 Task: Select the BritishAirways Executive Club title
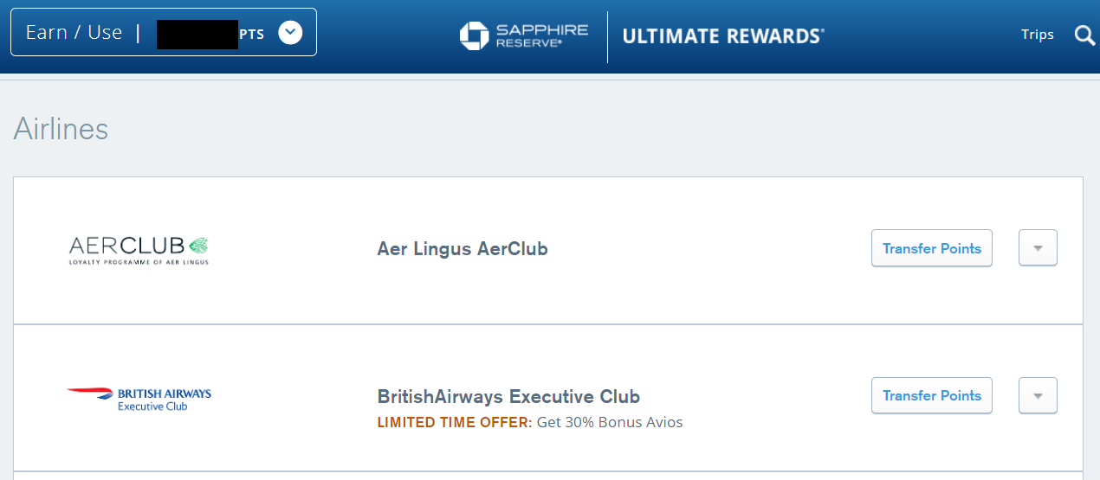click(x=508, y=397)
